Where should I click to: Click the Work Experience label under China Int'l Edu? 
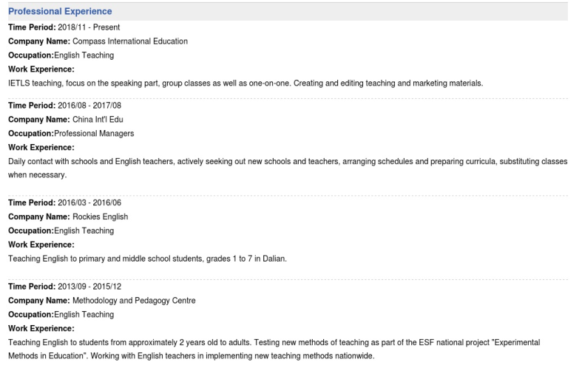(x=41, y=148)
